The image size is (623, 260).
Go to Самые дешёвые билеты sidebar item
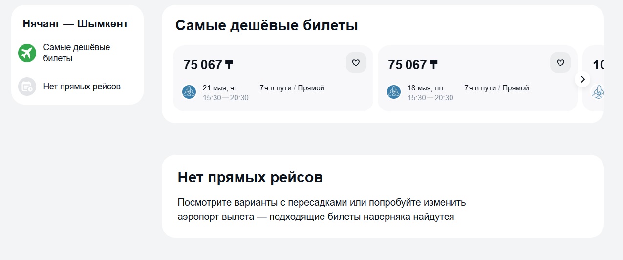click(76, 53)
